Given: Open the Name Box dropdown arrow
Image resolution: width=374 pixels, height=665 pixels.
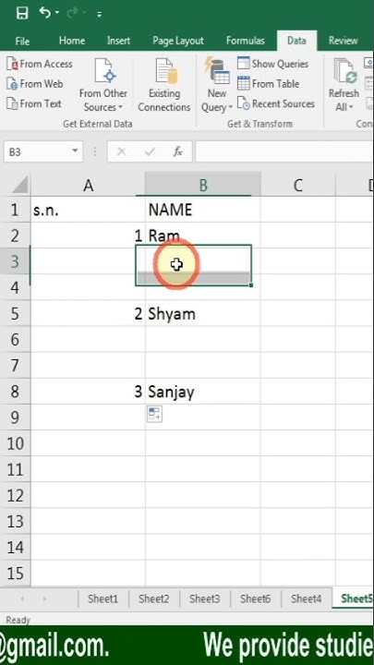Looking at the screenshot, I should (75, 151).
